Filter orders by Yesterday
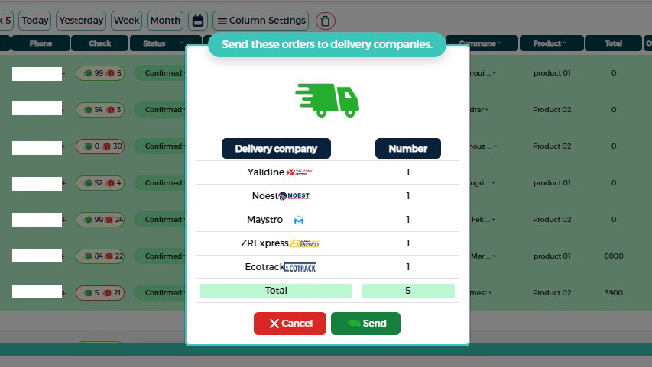Image resolution: width=652 pixels, height=367 pixels. click(82, 21)
